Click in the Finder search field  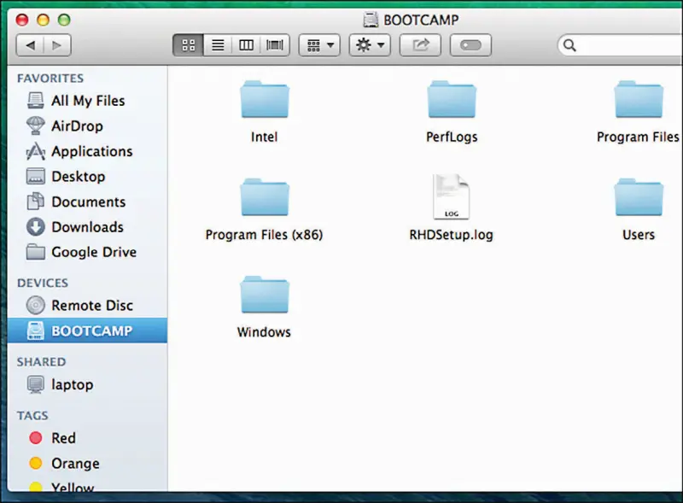(x=623, y=45)
